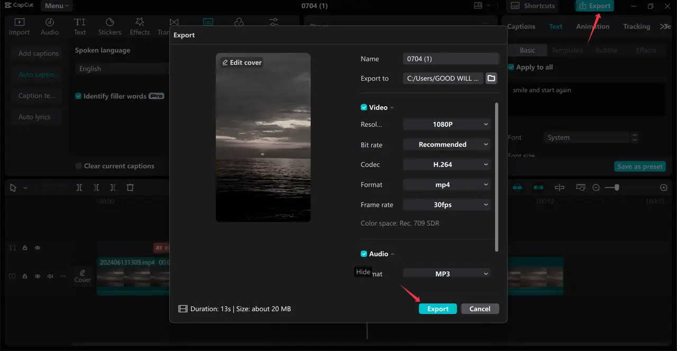Click the Export dialog vertical scrollbar
The image size is (677, 351).
coord(496,177)
